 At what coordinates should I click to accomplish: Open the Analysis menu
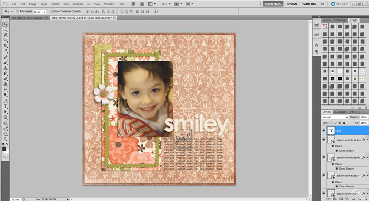click(x=77, y=4)
